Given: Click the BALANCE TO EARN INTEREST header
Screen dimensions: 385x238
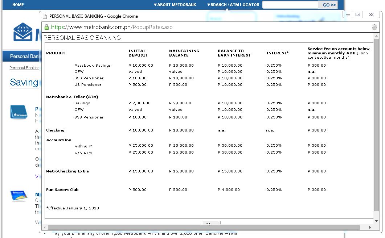Looking at the screenshot, I should pos(234,53).
